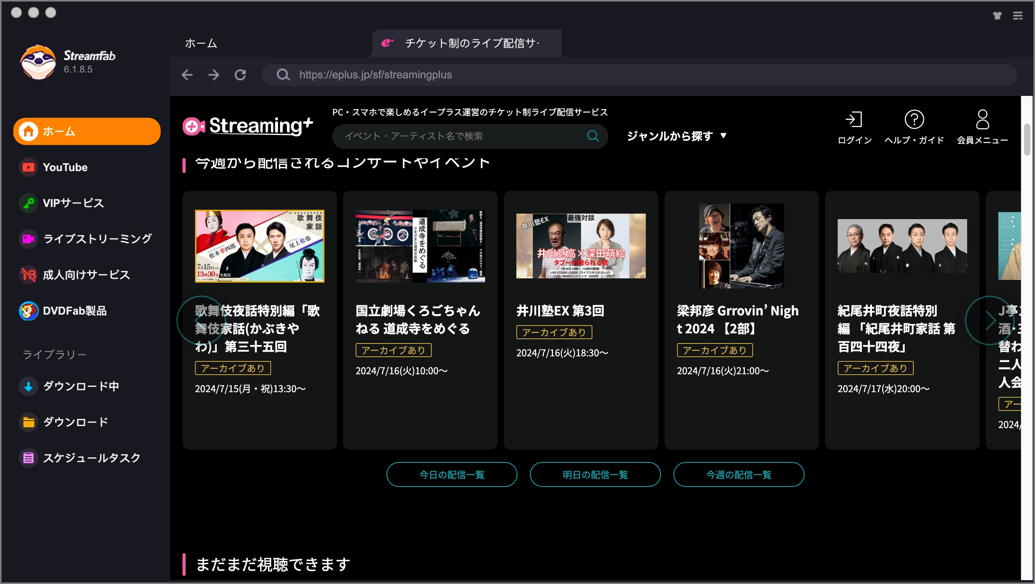Click the carousel previous arrow
1035x584 pixels.
tap(201, 320)
